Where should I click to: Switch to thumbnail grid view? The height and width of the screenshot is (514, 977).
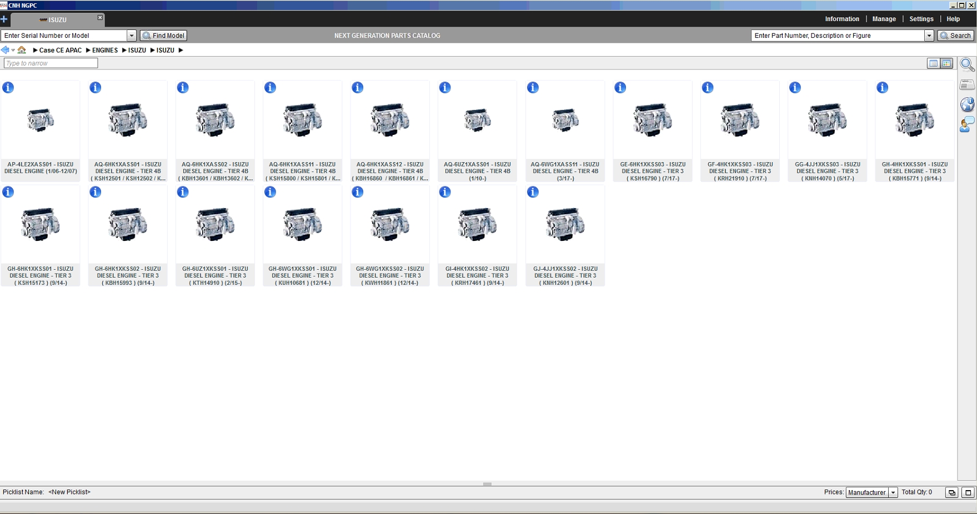tap(946, 63)
